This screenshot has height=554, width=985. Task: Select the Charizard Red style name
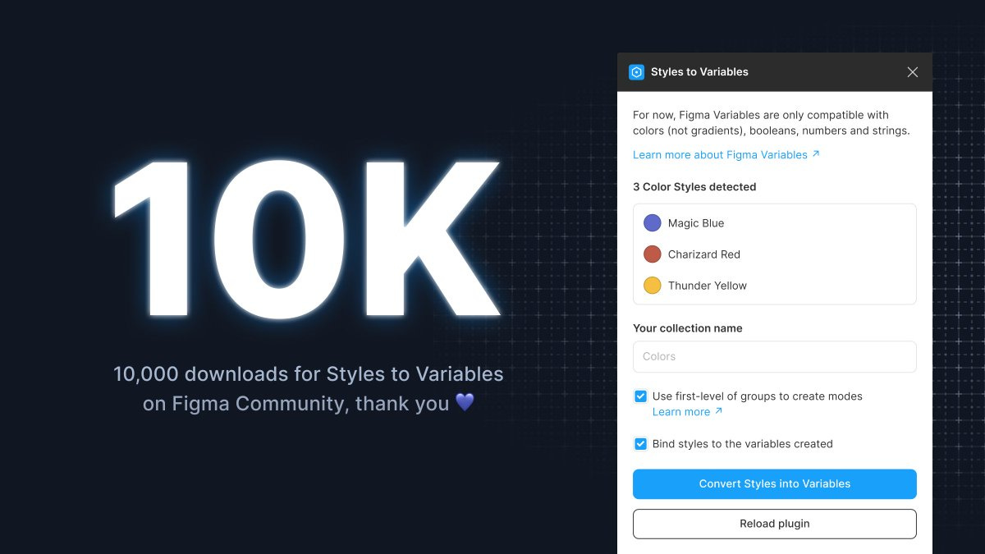704,254
